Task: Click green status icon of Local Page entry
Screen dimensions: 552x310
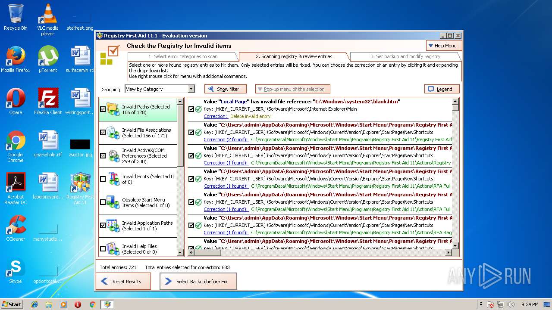Action: (x=198, y=109)
